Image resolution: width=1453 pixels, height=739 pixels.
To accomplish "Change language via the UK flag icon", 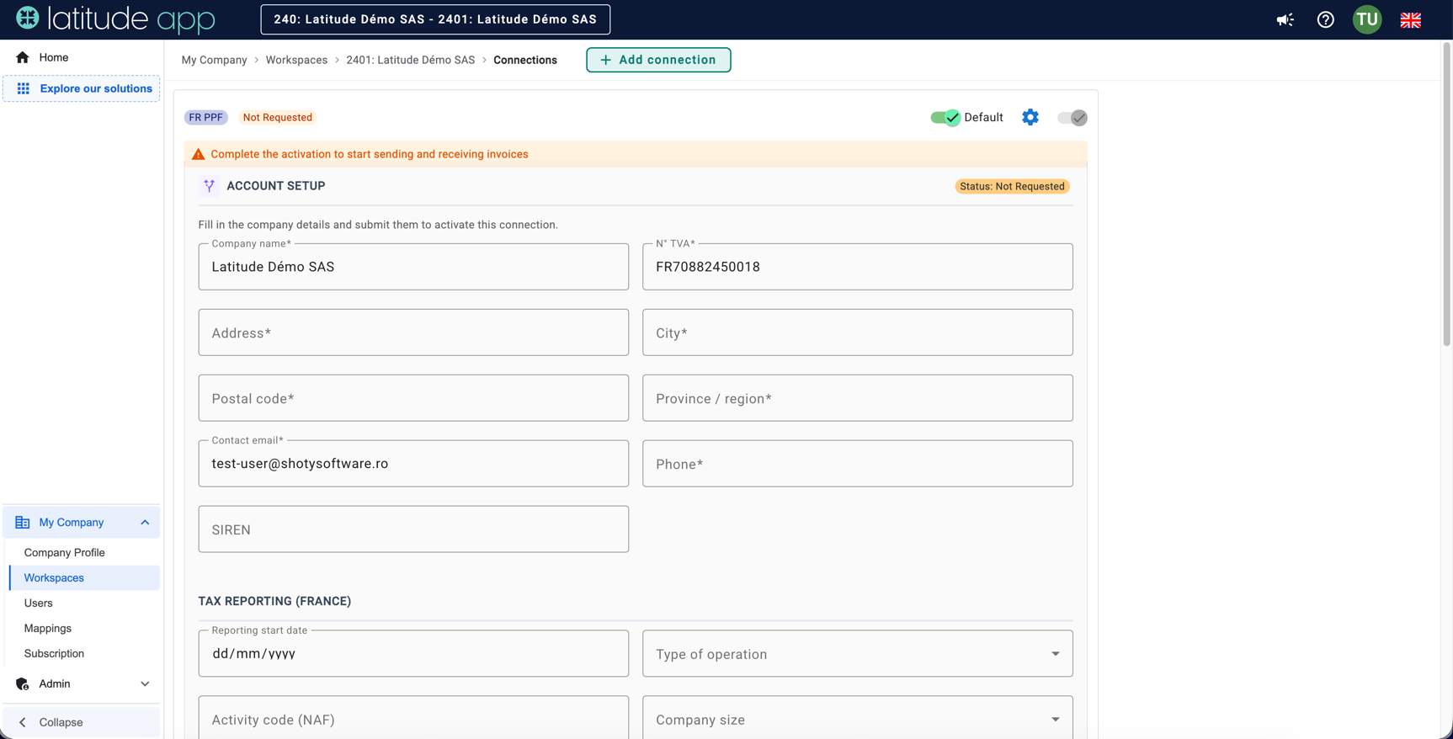I will point(1411,19).
